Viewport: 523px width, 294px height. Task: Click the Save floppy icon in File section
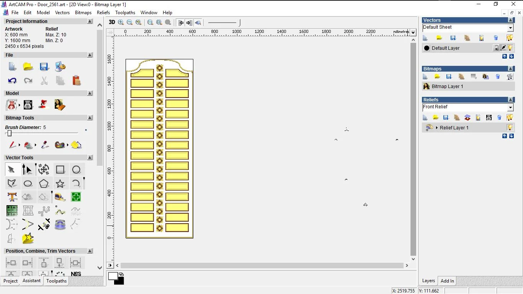tap(44, 67)
